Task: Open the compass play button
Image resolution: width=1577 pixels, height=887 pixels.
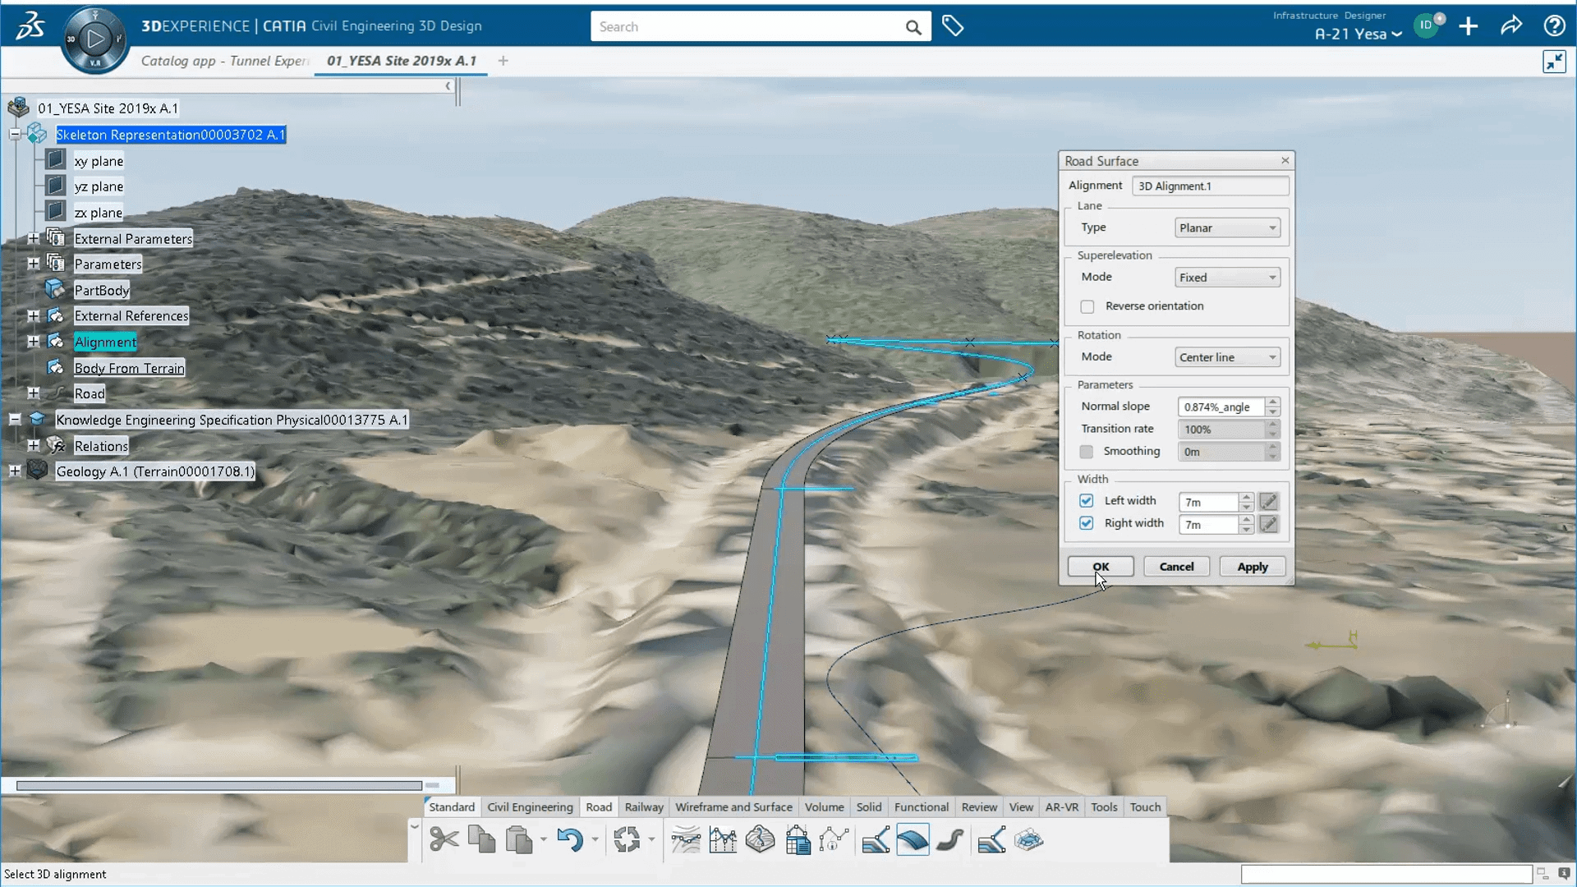Action: (95, 39)
